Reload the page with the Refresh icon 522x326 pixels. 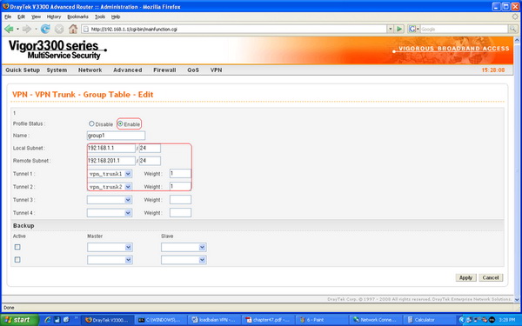point(45,29)
